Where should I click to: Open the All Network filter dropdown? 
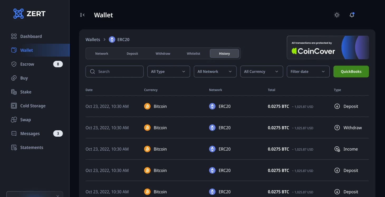[x=215, y=71]
